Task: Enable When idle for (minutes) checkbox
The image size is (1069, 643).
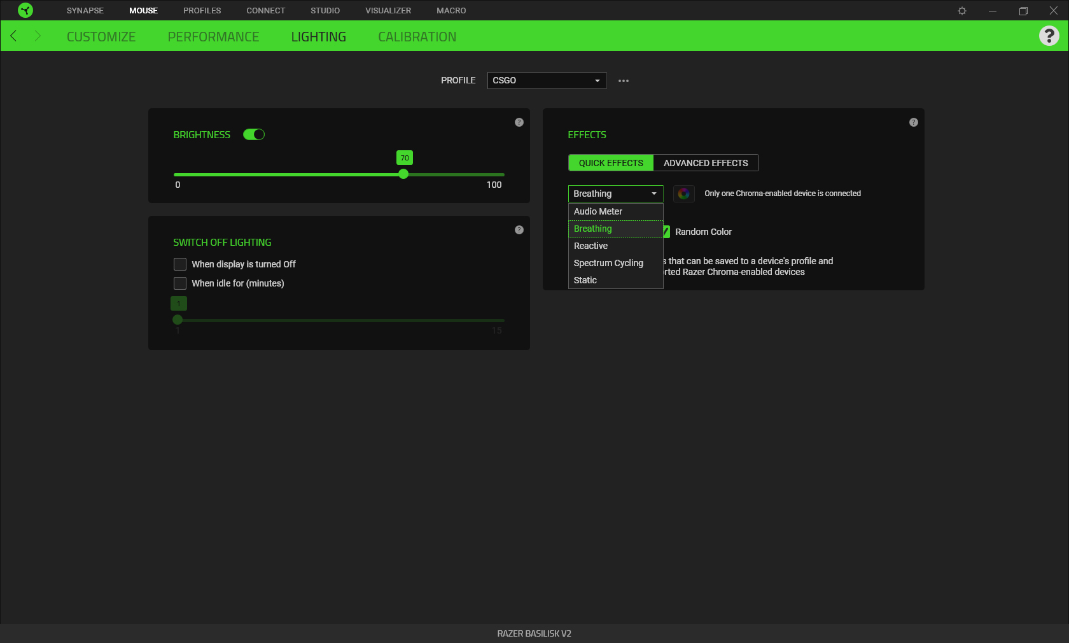Action: point(180,283)
